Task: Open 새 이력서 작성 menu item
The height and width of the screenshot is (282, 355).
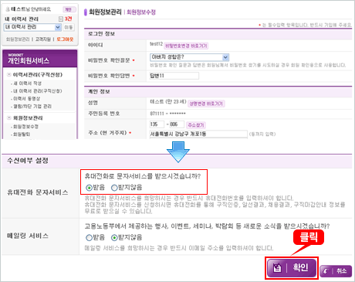Action: tap(28, 83)
